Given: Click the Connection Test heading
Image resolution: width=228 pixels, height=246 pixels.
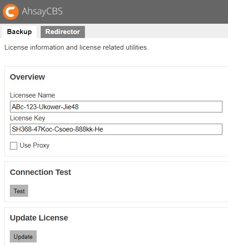Looking at the screenshot, I should coord(40,172).
